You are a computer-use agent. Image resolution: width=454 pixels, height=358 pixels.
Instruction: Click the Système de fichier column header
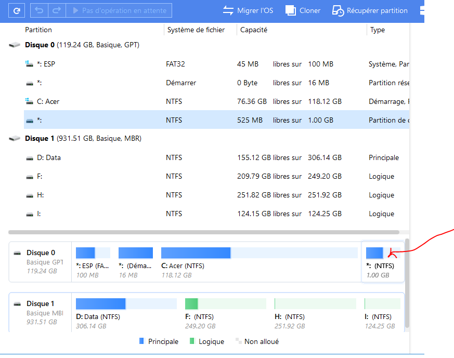[196, 30]
